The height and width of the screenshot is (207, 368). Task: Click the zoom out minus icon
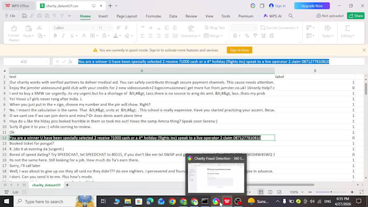pos(310,192)
